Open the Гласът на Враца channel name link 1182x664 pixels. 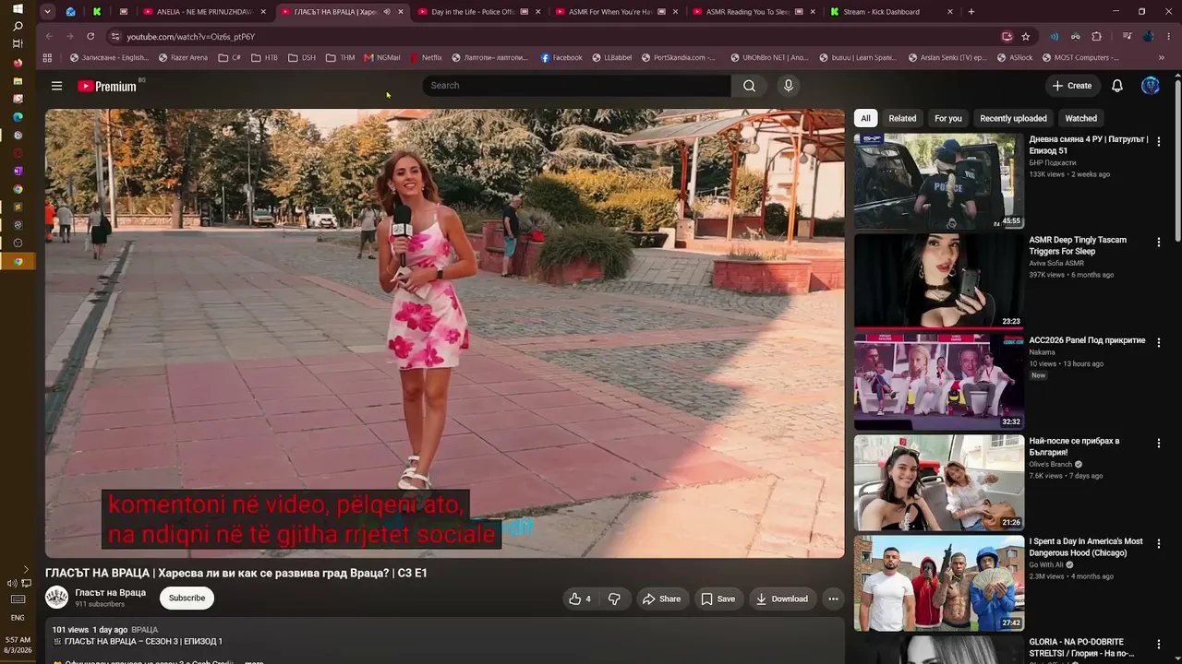(111, 592)
